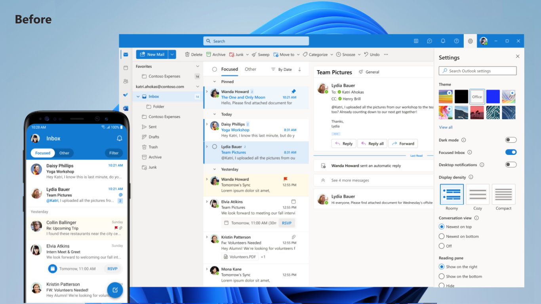The height and width of the screenshot is (304, 541).
Task: Click the Delete trash icon in toolbar
Action: pyautogui.click(x=188, y=55)
